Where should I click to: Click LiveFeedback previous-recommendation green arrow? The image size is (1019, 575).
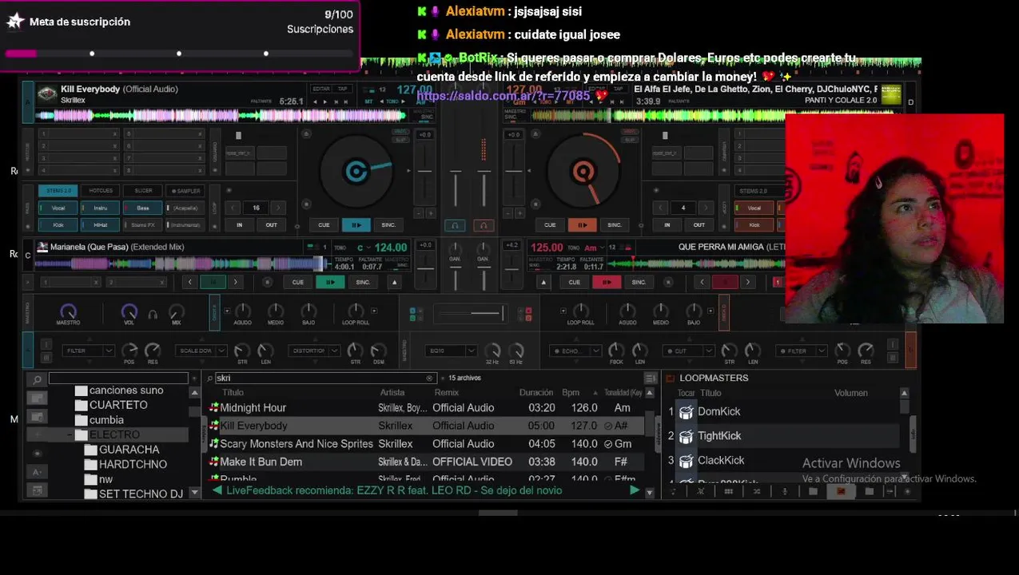coord(217,490)
